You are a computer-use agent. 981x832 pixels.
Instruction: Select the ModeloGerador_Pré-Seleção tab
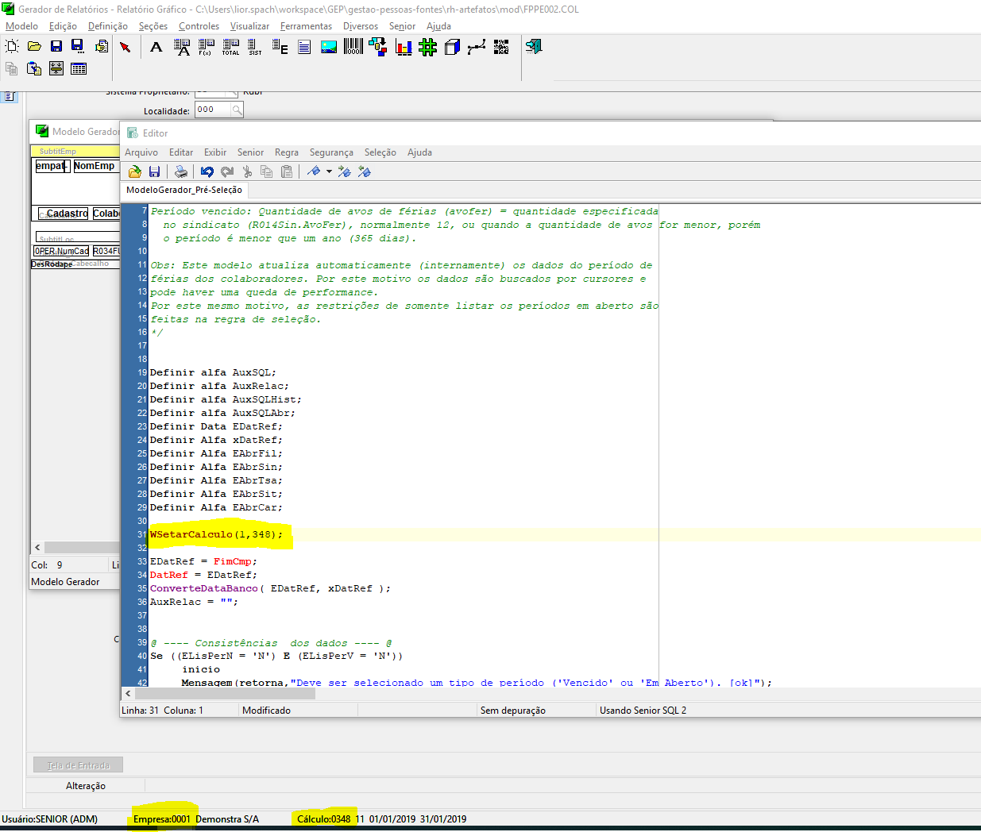(184, 190)
